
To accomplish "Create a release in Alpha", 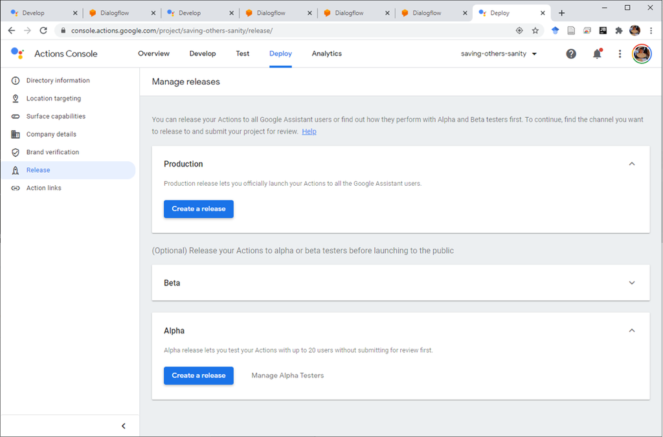I will (199, 375).
